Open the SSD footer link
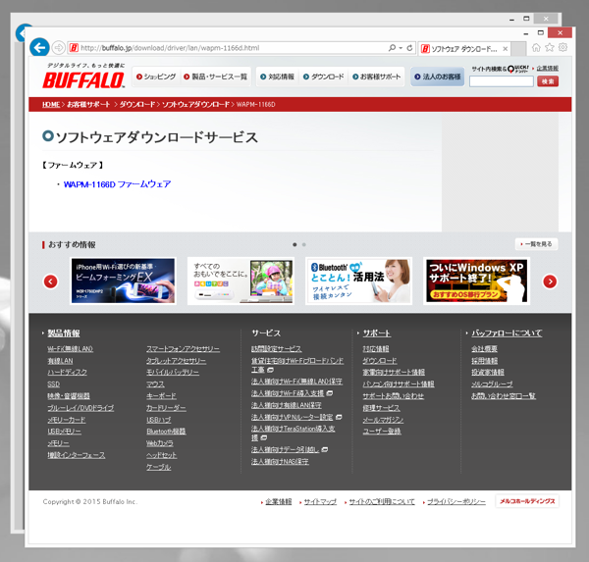 (x=53, y=384)
